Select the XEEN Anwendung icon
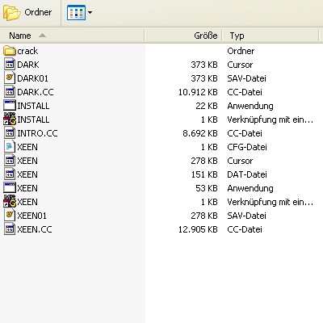 (10, 187)
